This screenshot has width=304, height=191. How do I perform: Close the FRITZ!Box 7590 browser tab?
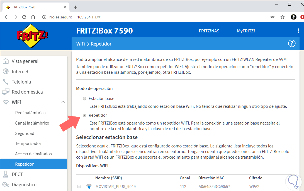click(65, 7)
